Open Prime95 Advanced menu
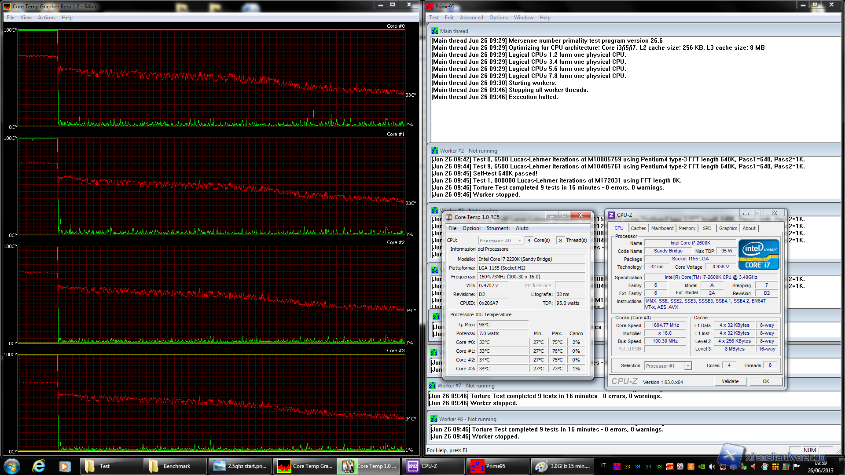This screenshot has height=475, width=845. (x=471, y=18)
